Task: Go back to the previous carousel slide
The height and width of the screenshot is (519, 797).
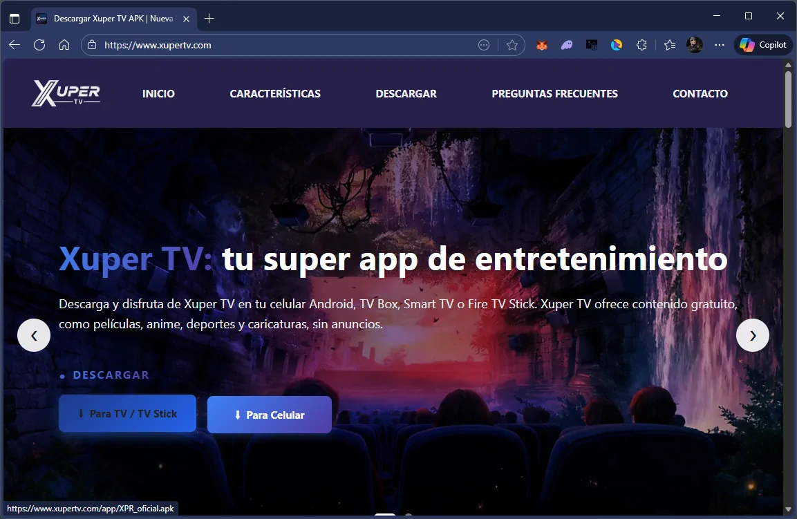Action: pyautogui.click(x=34, y=335)
